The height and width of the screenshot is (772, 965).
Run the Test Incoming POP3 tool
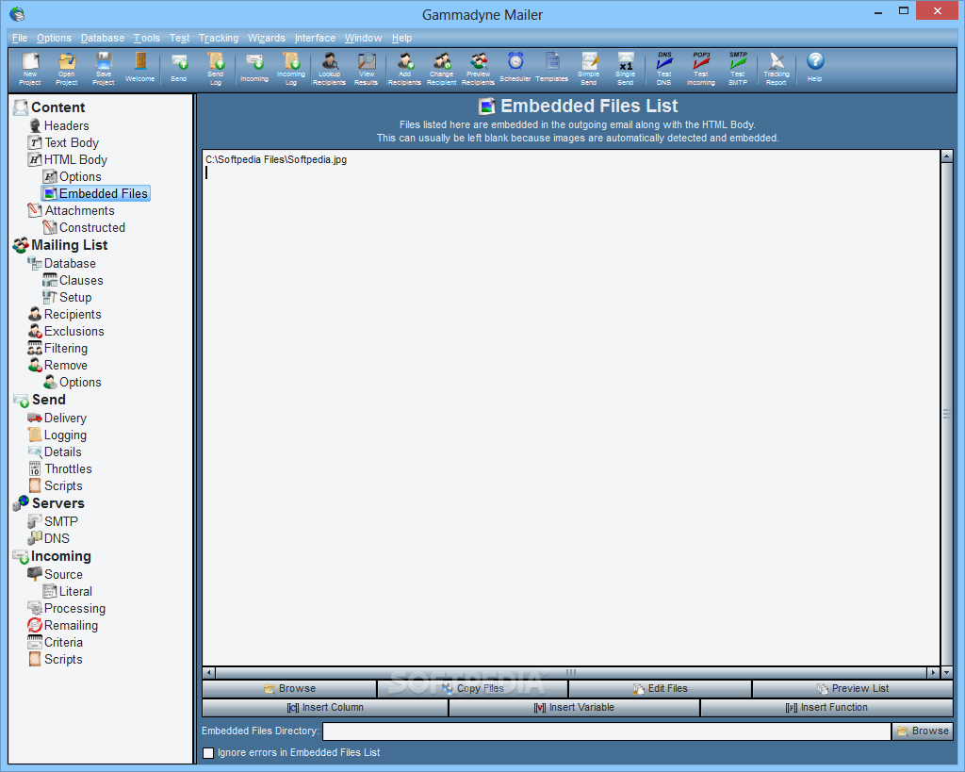pyautogui.click(x=701, y=68)
